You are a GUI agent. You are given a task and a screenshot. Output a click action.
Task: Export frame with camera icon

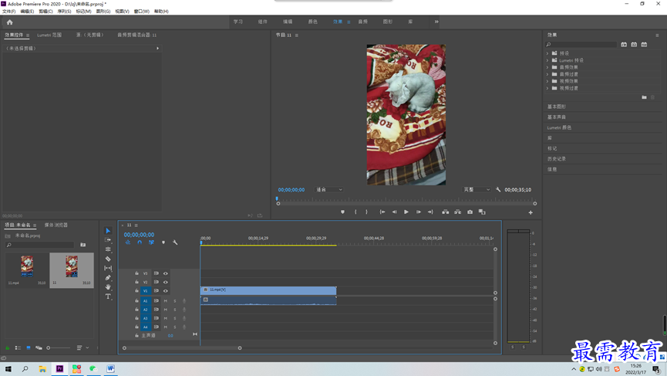coord(470,212)
